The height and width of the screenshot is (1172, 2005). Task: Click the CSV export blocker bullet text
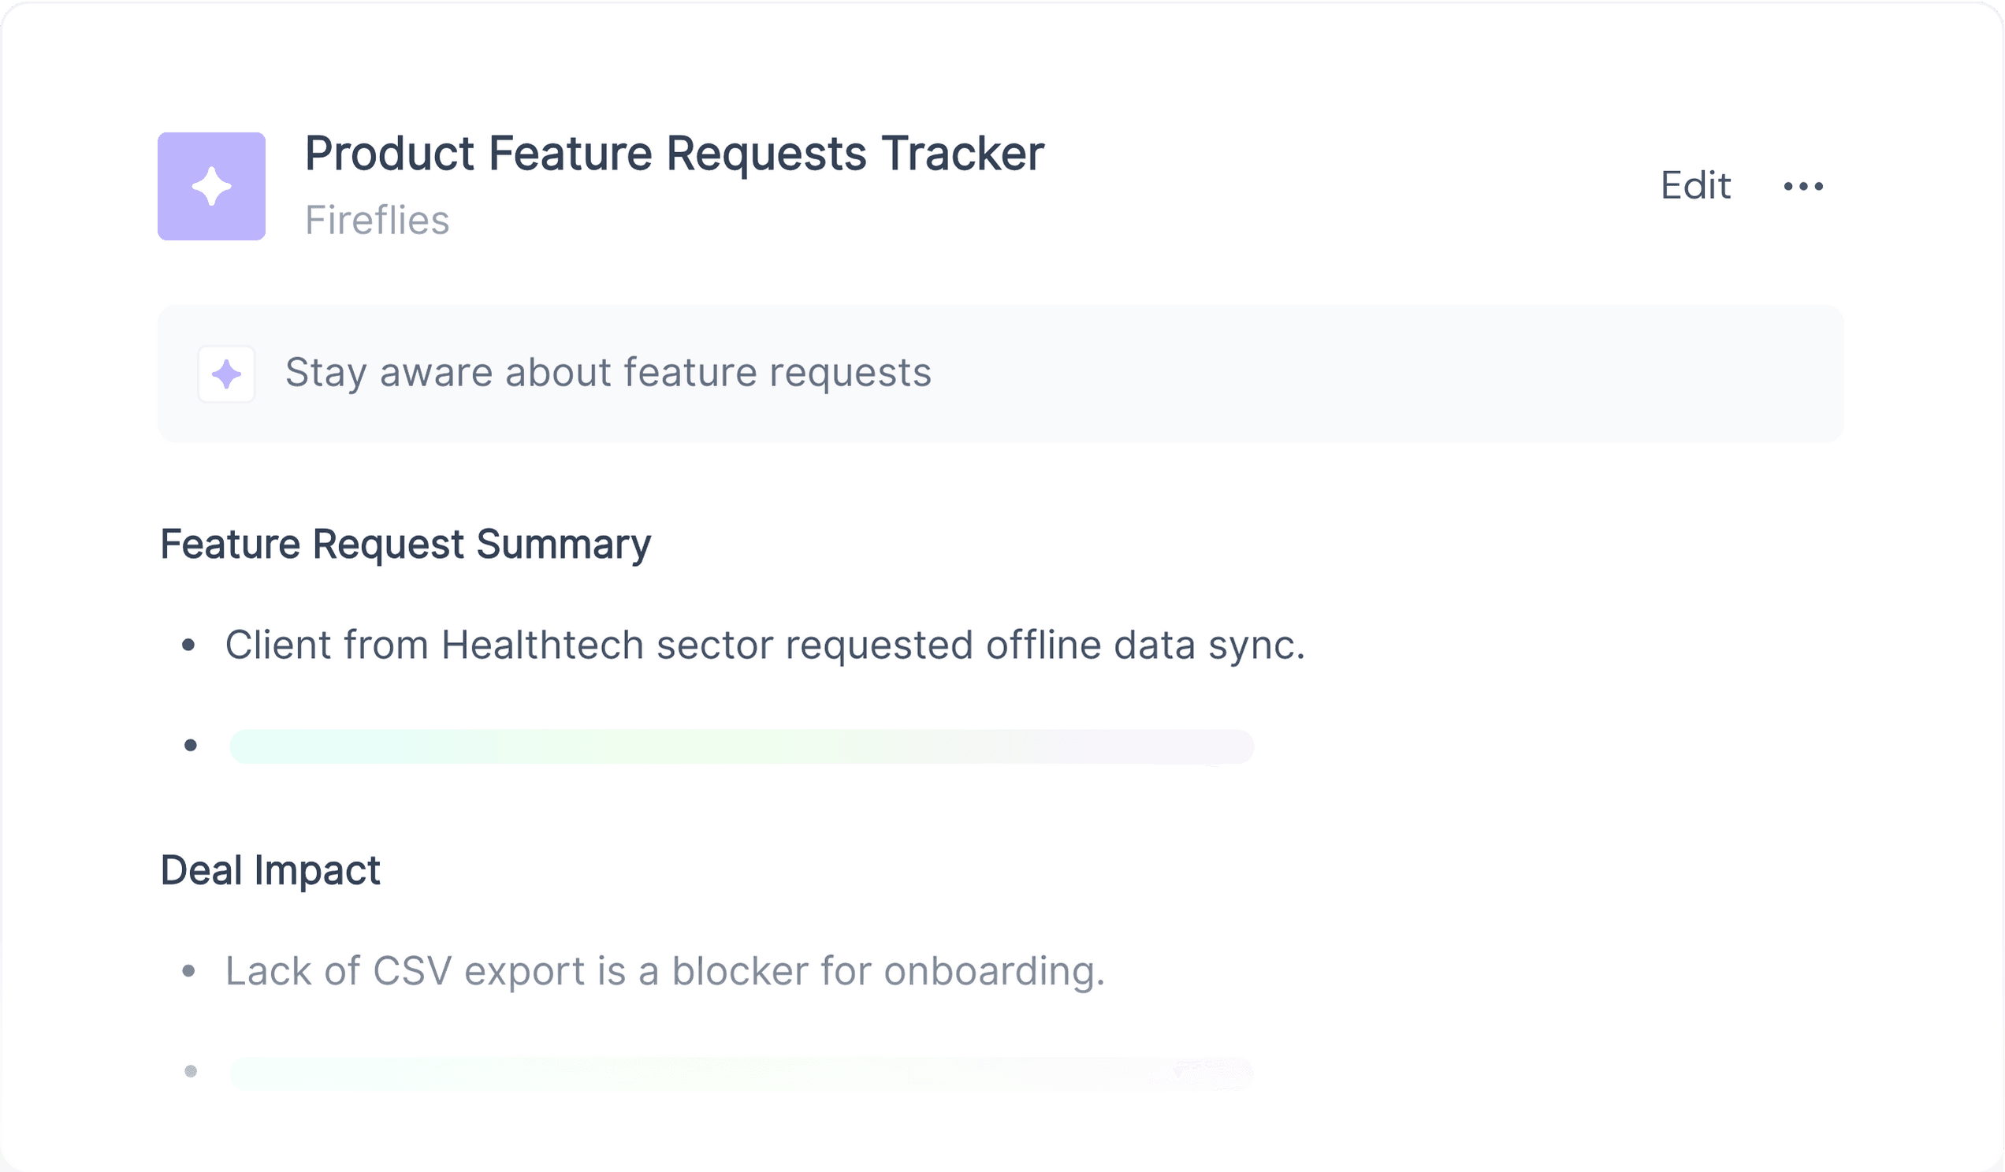click(665, 971)
